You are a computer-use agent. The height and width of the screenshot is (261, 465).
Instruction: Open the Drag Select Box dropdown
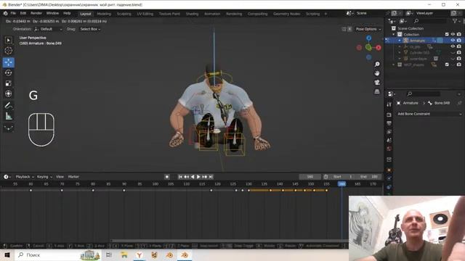point(90,29)
